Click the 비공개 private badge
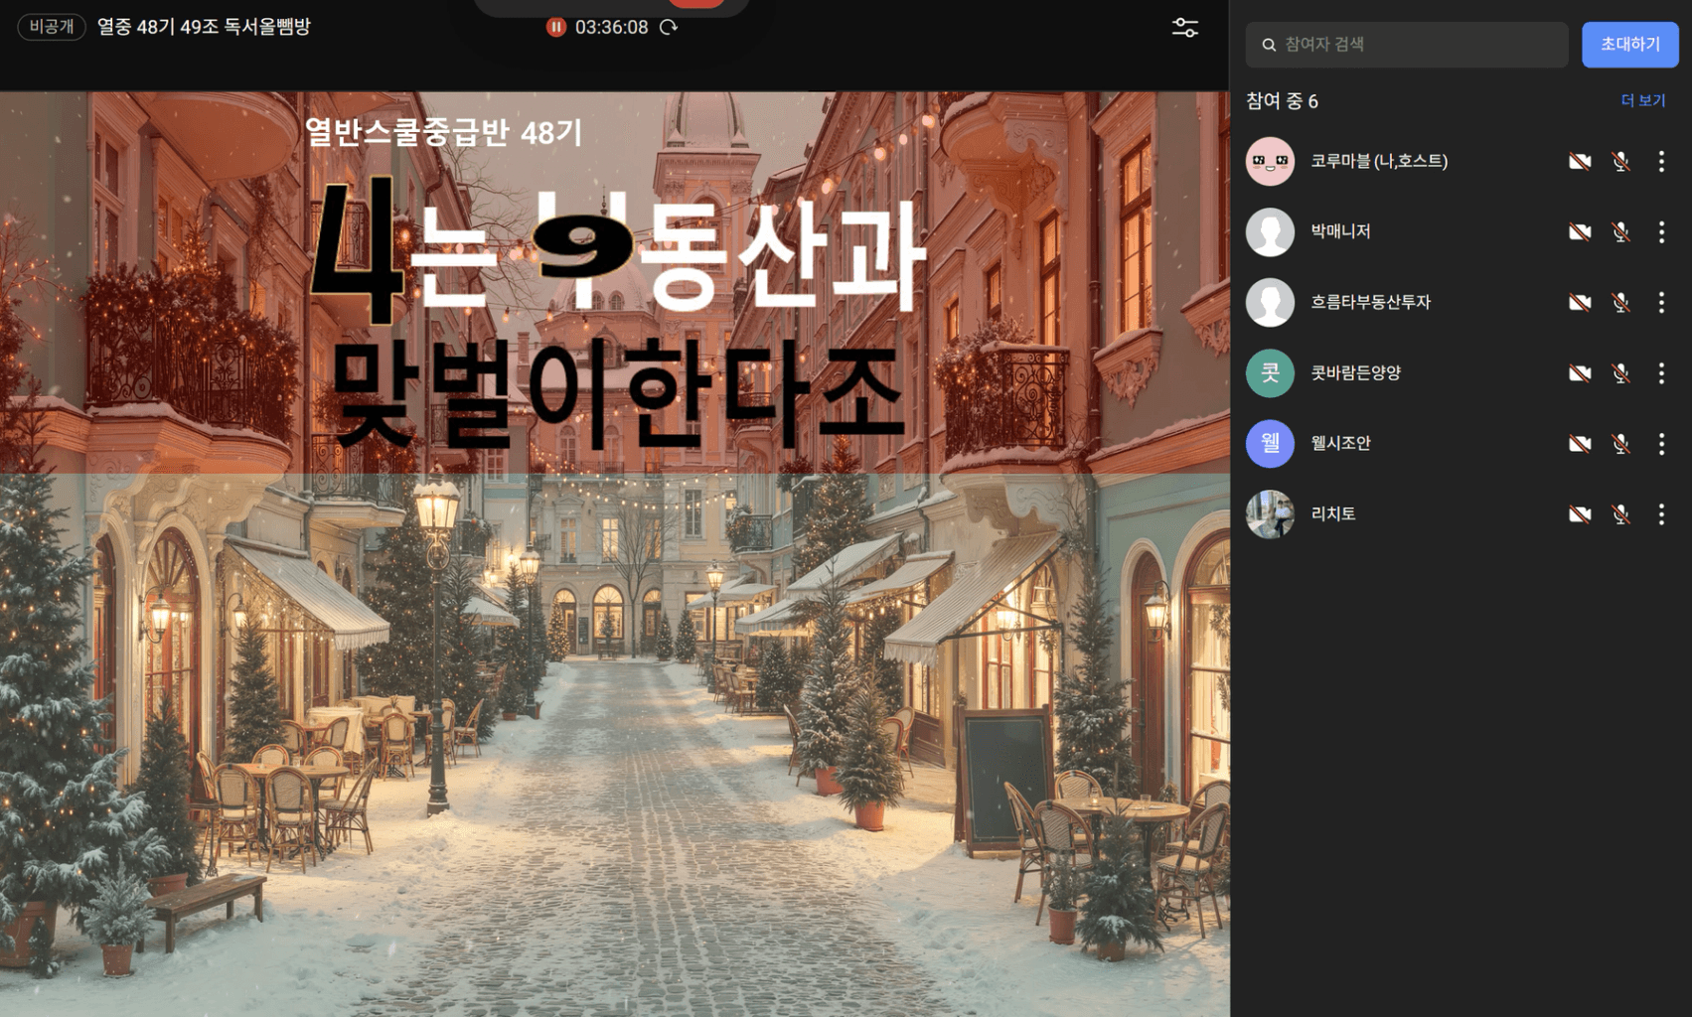The width and height of the screenshot is (1692, 1017). tap(52, 27)
